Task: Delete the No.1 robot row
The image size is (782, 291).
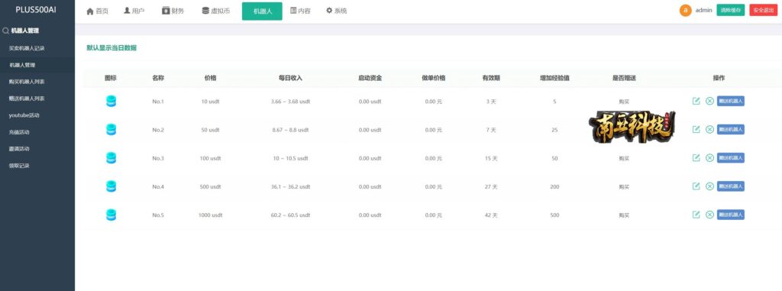Action: tap(709, 101)
